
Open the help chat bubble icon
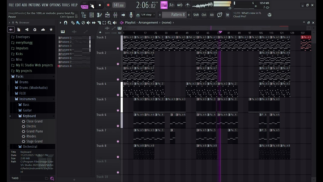[x=220, y=15]
